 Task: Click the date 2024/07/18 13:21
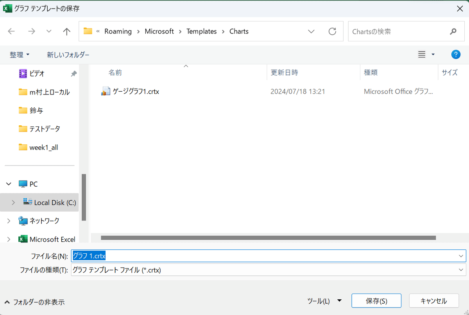[298, 92]
